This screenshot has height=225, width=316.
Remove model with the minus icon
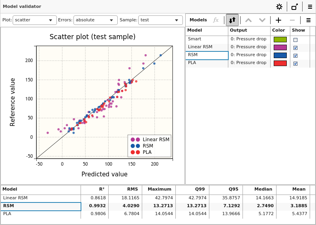pyautogui.click(x=292, y=20)
